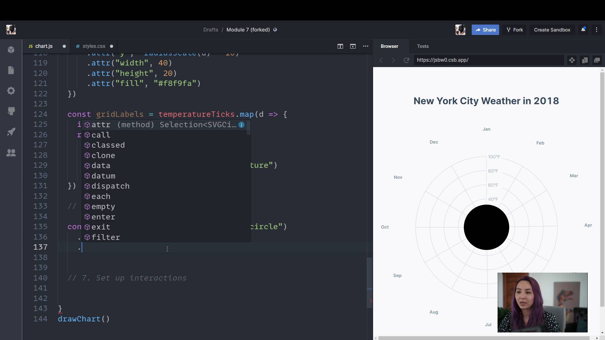Open the vertical dots header menu
This screenshot has width=605, height=340.
tap(596, 30)
